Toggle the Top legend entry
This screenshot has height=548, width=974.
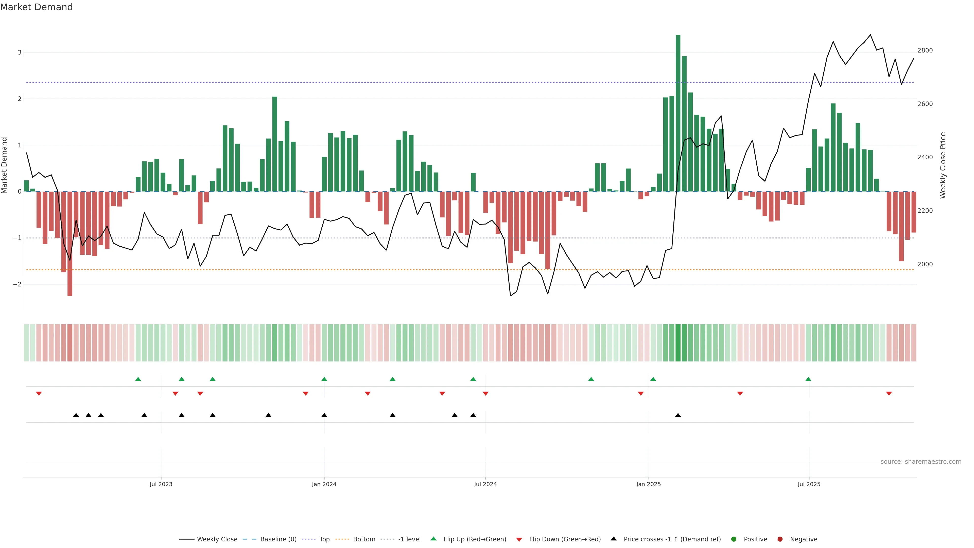324,539
